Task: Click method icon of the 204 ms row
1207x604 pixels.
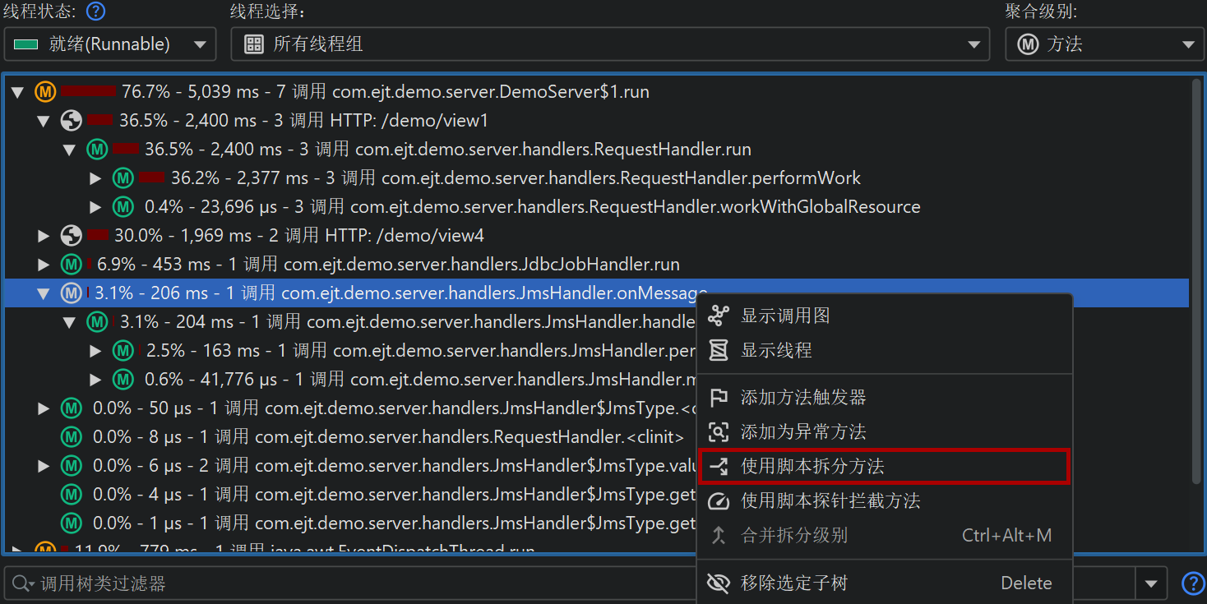Action: pyautogui.click(x=98, y=322)
